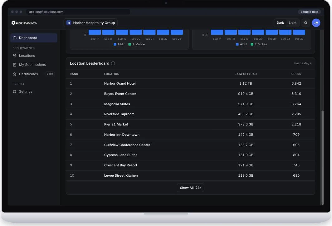Click the USERS column header

click(296, 74)
